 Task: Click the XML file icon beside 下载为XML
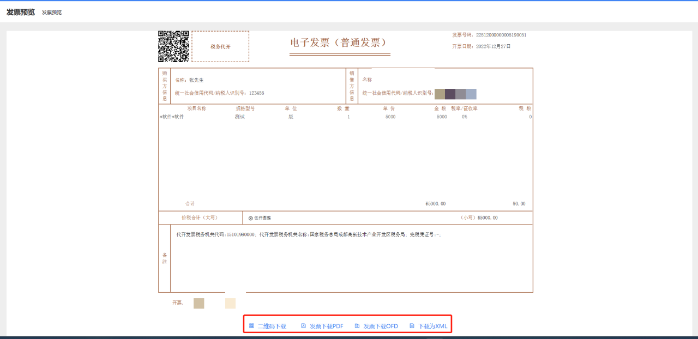(x=412, y=326)
